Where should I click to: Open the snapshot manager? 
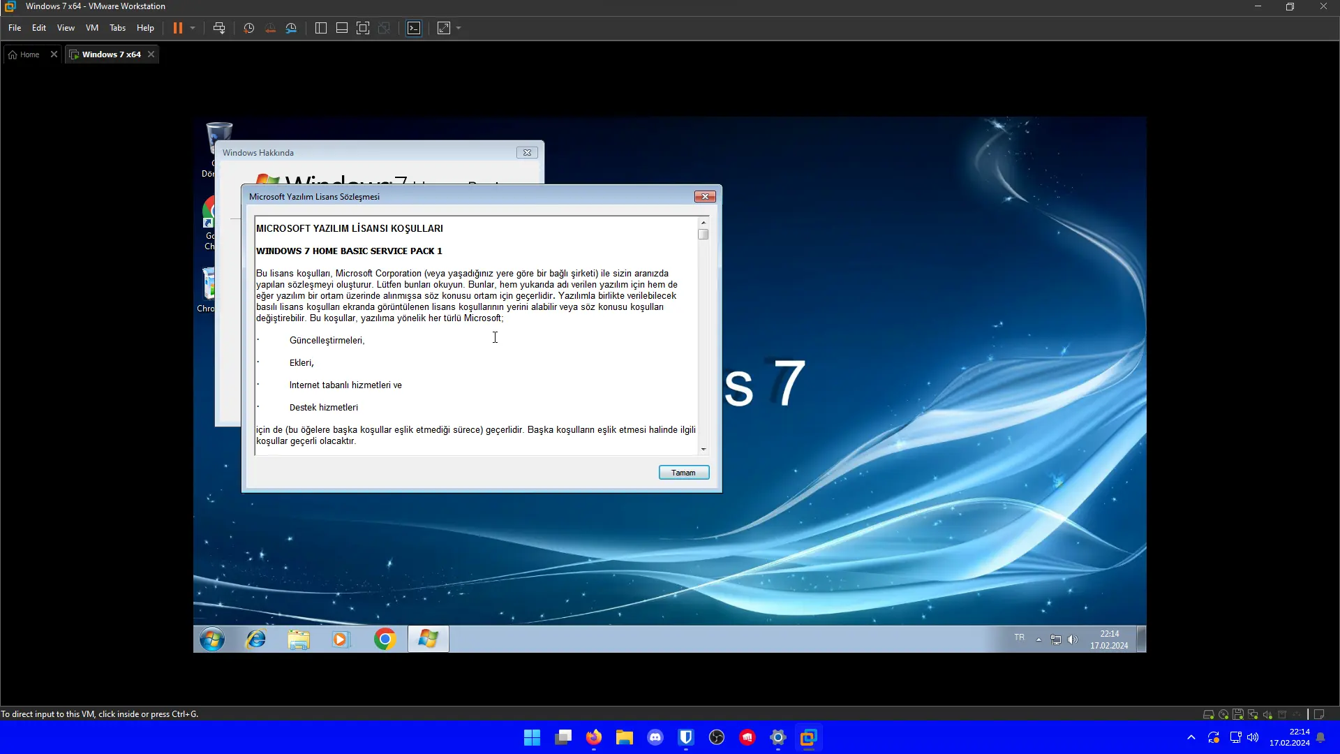pos(292,28)
